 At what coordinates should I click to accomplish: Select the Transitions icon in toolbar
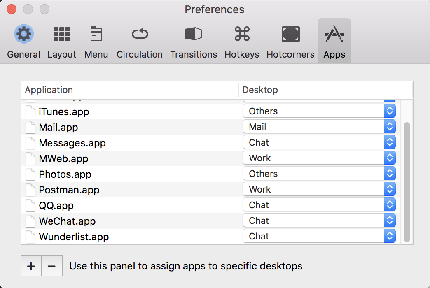coord(194,34)
